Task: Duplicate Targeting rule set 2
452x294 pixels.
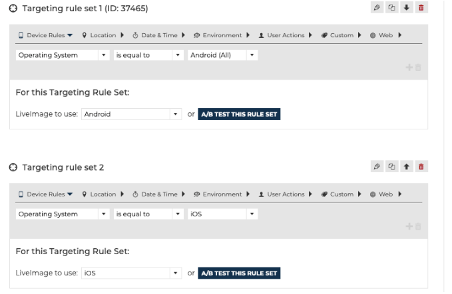Action: coord(392,166)
